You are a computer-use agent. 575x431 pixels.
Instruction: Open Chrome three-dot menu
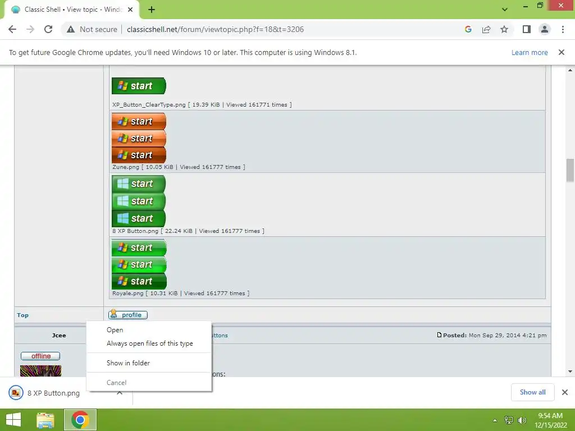pos(563,29)
